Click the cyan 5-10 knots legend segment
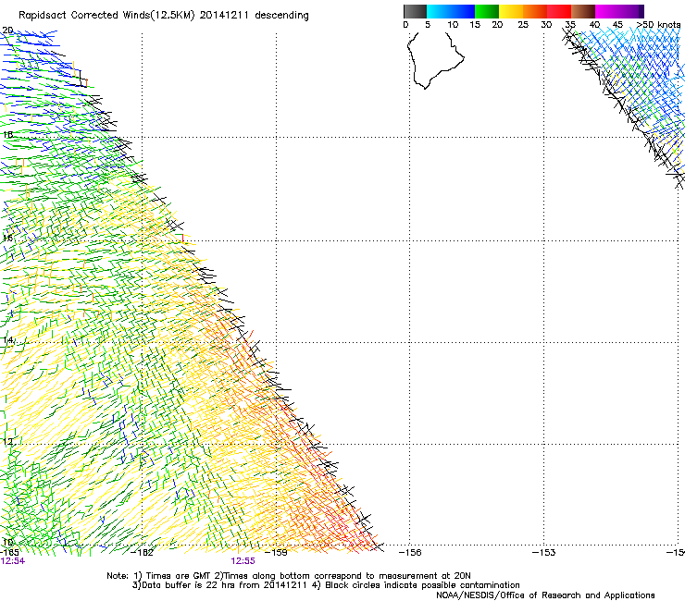 tap(439, 11)
